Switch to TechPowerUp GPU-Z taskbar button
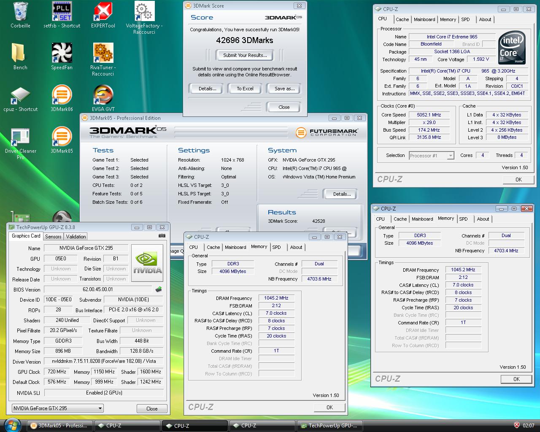This screenshot has width=540, height=432. 329,425
